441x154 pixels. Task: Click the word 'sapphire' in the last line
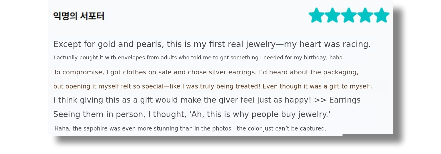click(x=95, y=129)
